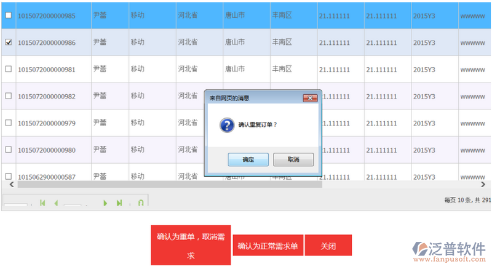Go to next page arrow

(x=105, y=203)
